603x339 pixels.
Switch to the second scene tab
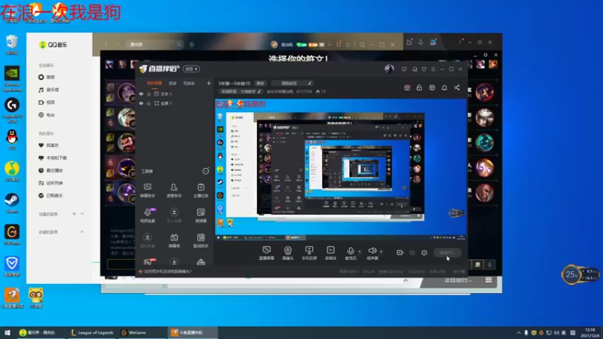click(173, 83)
